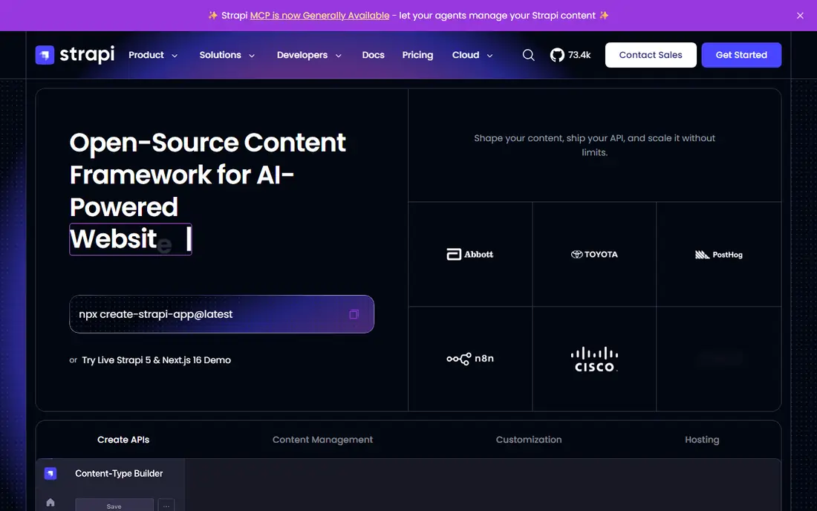This screenshot has width=817, height=511.
Task: Open Try Live Strapi 5 & Next.js 16 Demo
Action: point(156,360)
